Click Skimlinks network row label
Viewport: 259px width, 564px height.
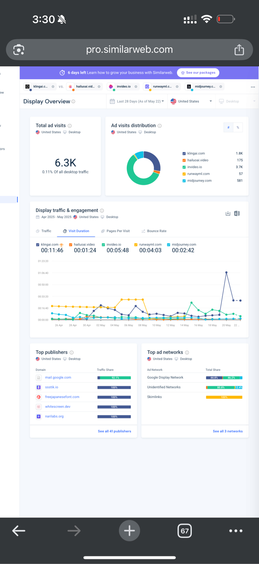tap(154, 397)
